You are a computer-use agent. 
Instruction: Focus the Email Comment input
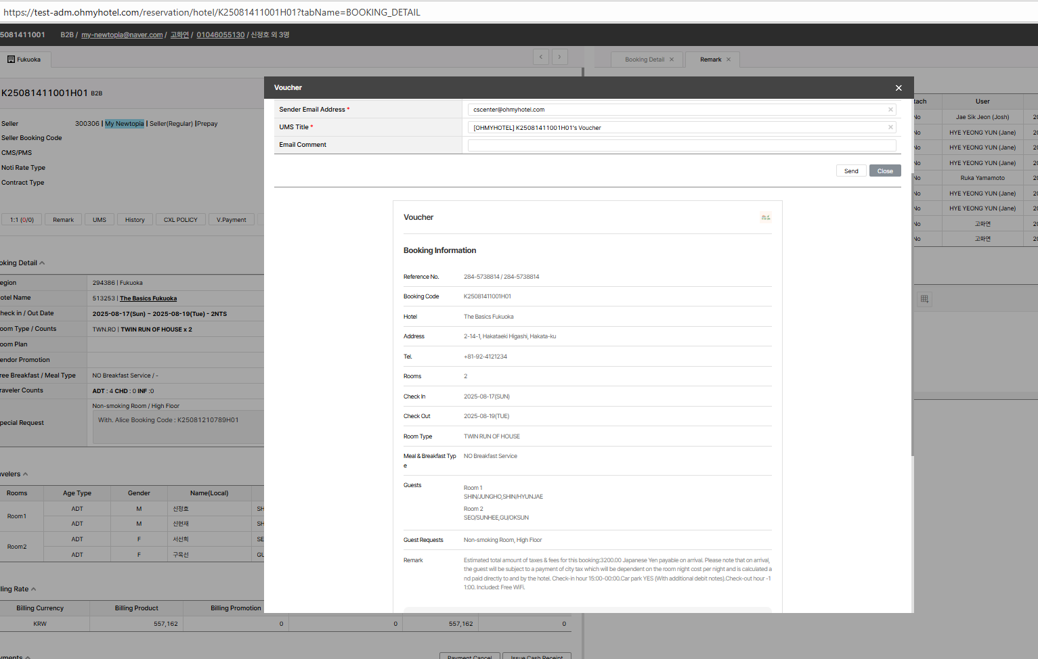click(x=682, y=145)
